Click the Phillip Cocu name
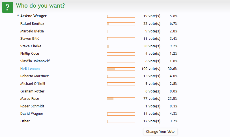Viewport: 230px width, 137px height. pyautogui.click(x=30, y=54)
